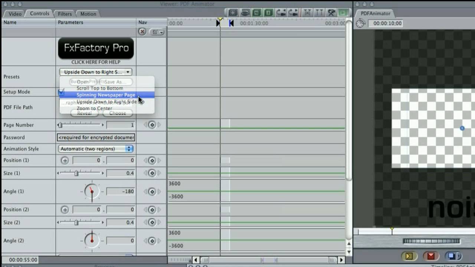Select the PDFAnimator Canvas tab
This screenshot has height=267, width=475.
pyautogui.click(x=376, y=13)
